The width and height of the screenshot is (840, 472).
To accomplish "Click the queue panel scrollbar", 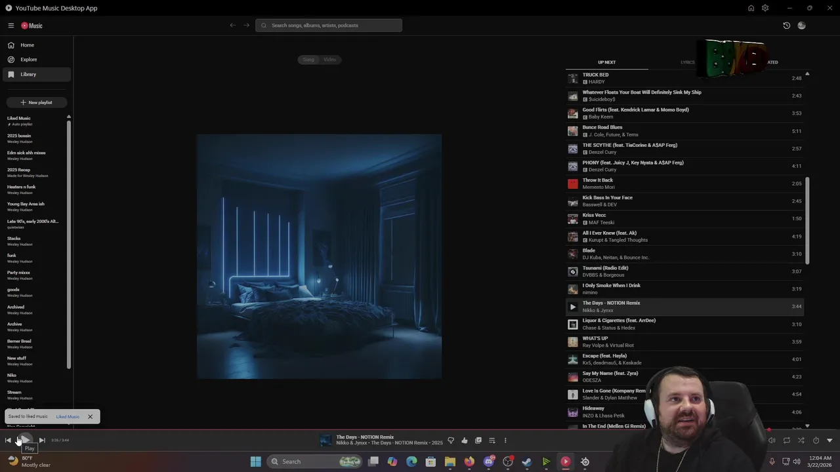I will pyautogui.click(x=807, y=220).
